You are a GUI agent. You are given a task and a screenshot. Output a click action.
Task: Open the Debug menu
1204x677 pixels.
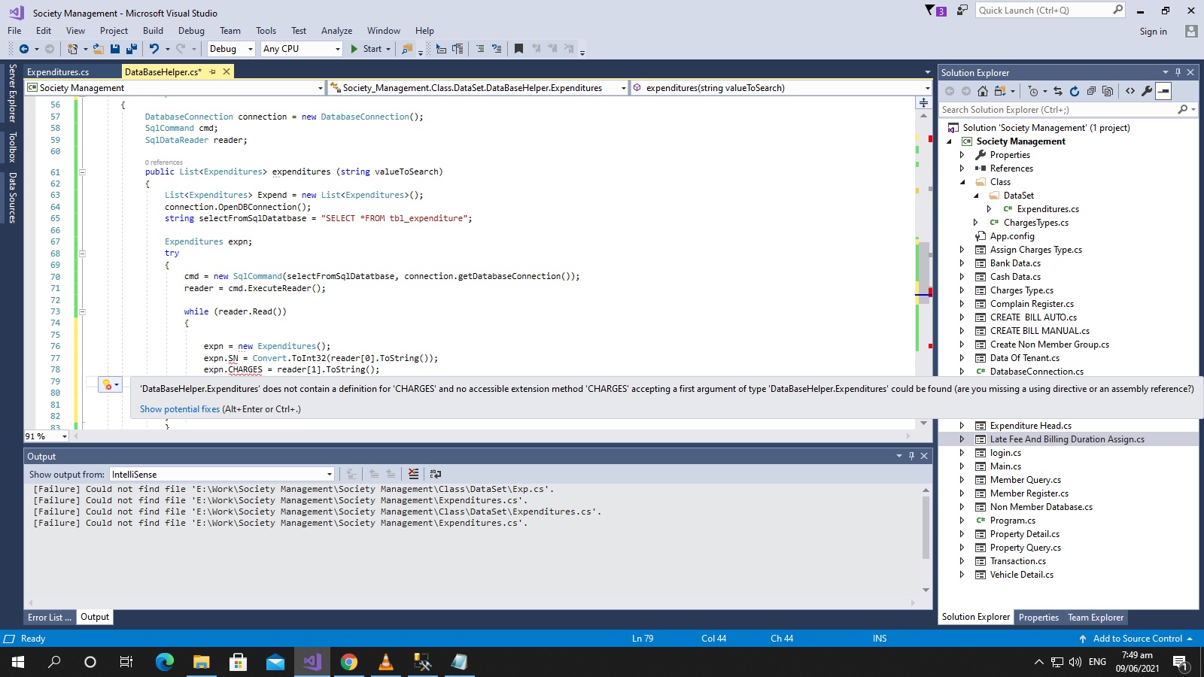[x=191, y=31]
